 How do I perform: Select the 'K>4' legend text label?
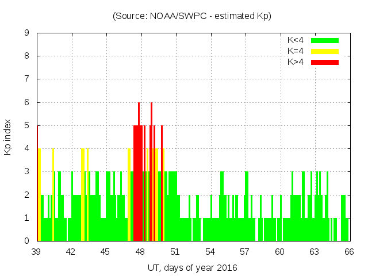point(296,62)
